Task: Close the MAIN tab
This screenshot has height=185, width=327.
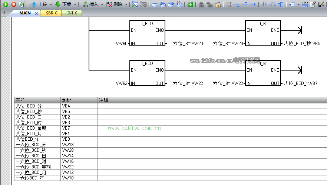Action: (x=37, y=13)
